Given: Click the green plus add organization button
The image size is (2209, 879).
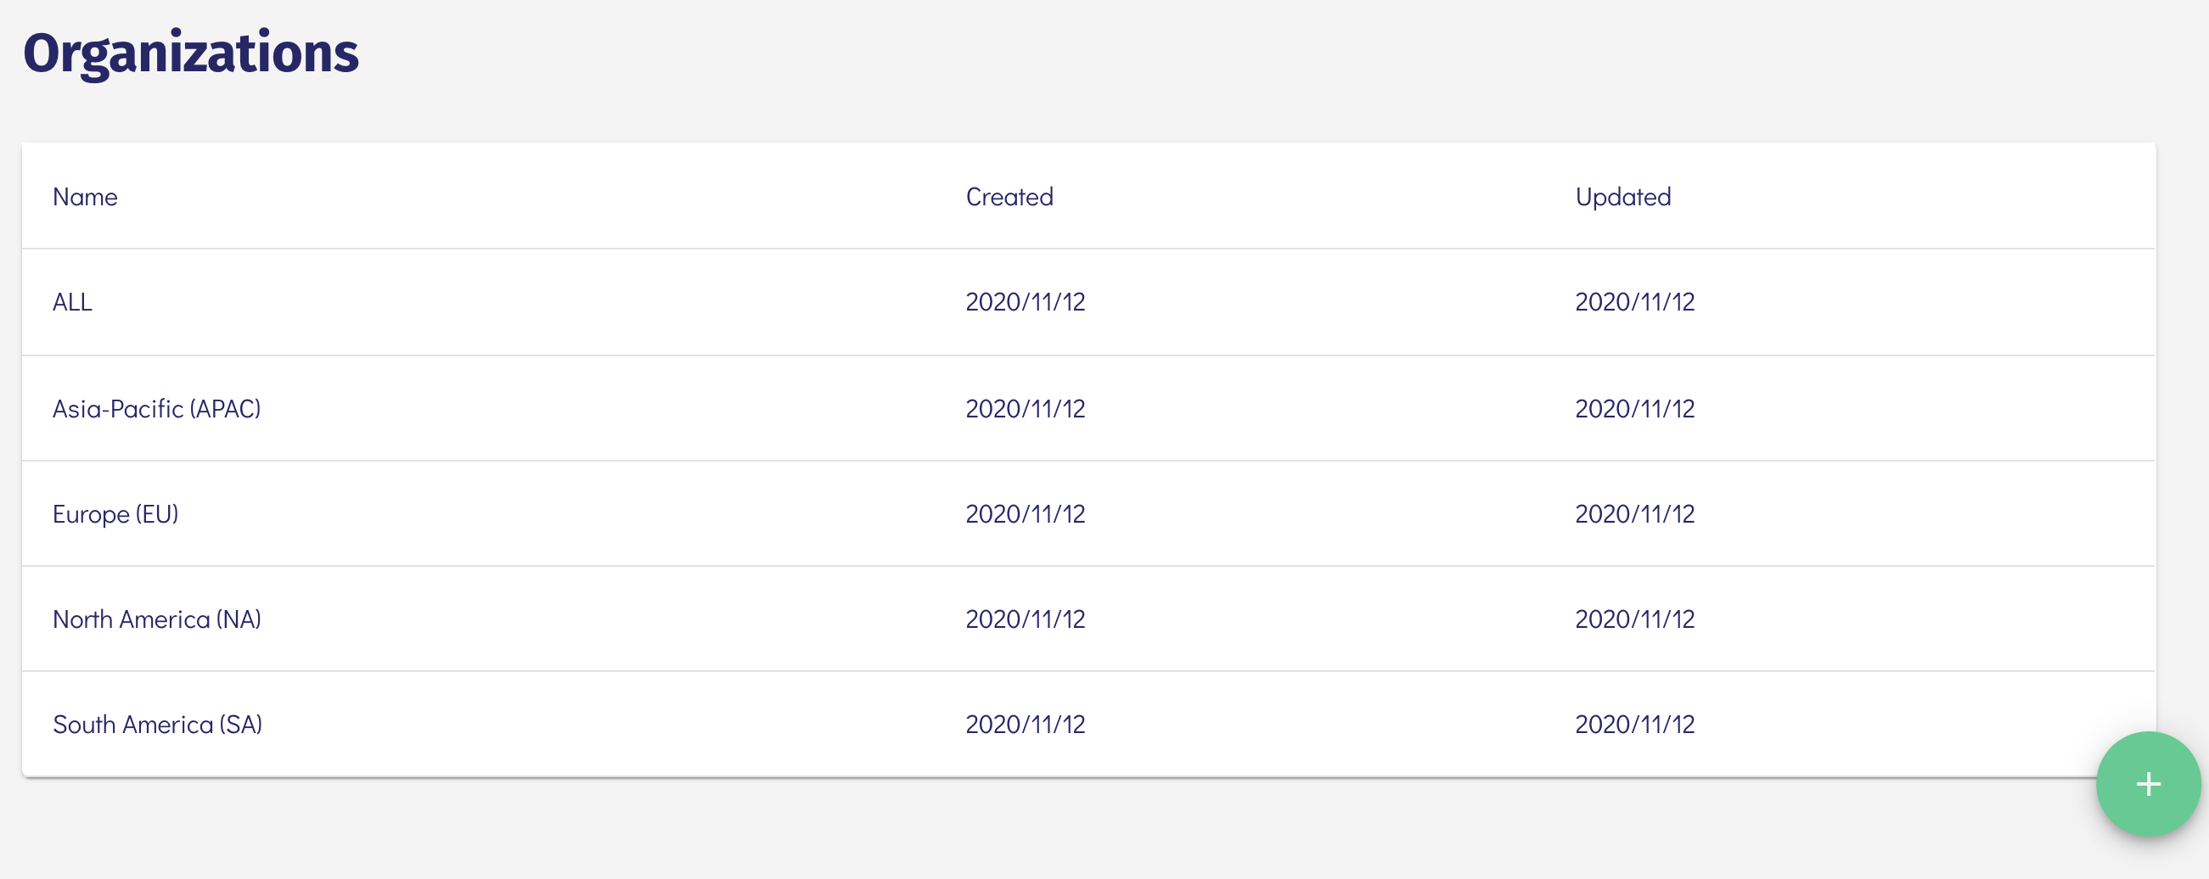Looking at the screenshot, I should [x=2147, y=784].
